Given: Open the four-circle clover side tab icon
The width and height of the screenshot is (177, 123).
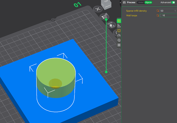Looking at the screenshot, I should [x=119, y=45].
